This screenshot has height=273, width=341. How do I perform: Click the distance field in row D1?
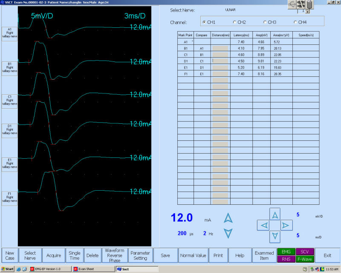click(220, 61)
